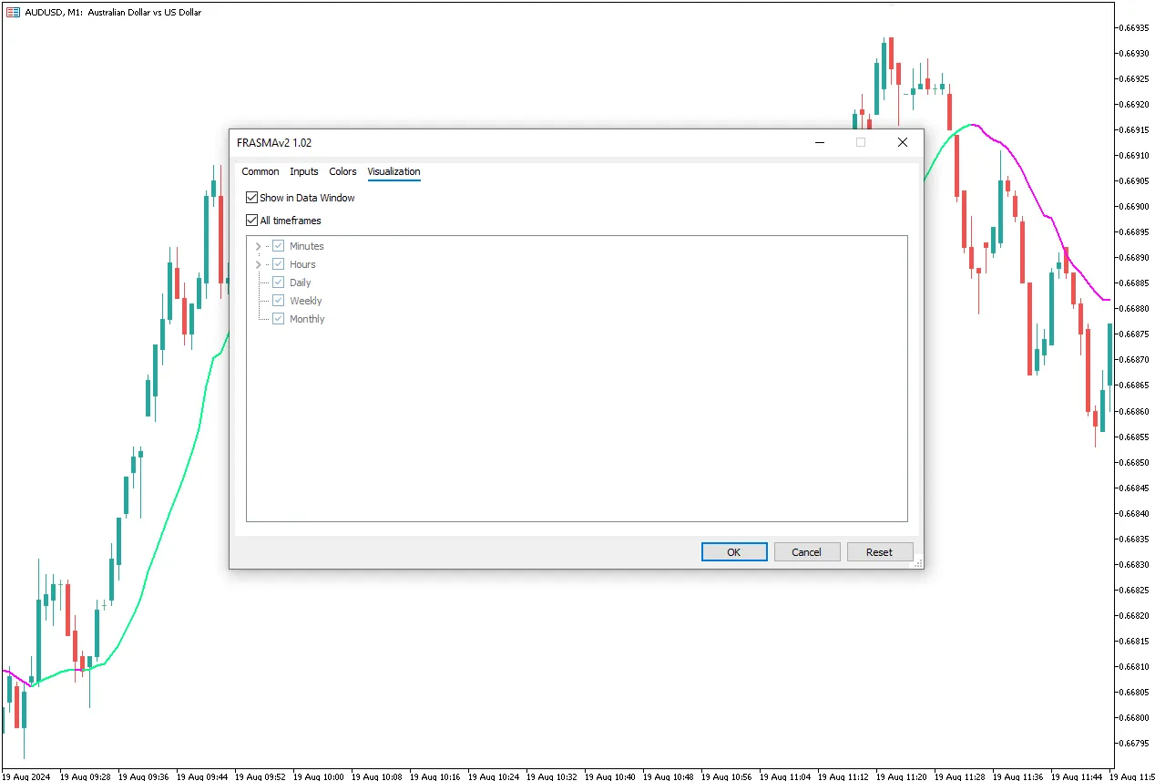Click the FRASMAv2 1.02 dialog title

click(274, 143)
